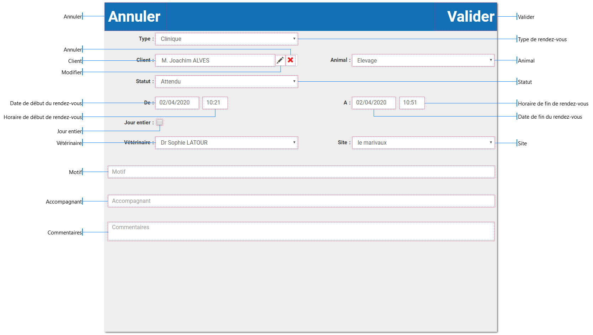This screenshot has width=593, height=335.
Task: Click the Annuler button in the blue header
Action: 134,17
